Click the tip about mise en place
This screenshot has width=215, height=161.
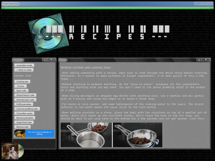133,87
